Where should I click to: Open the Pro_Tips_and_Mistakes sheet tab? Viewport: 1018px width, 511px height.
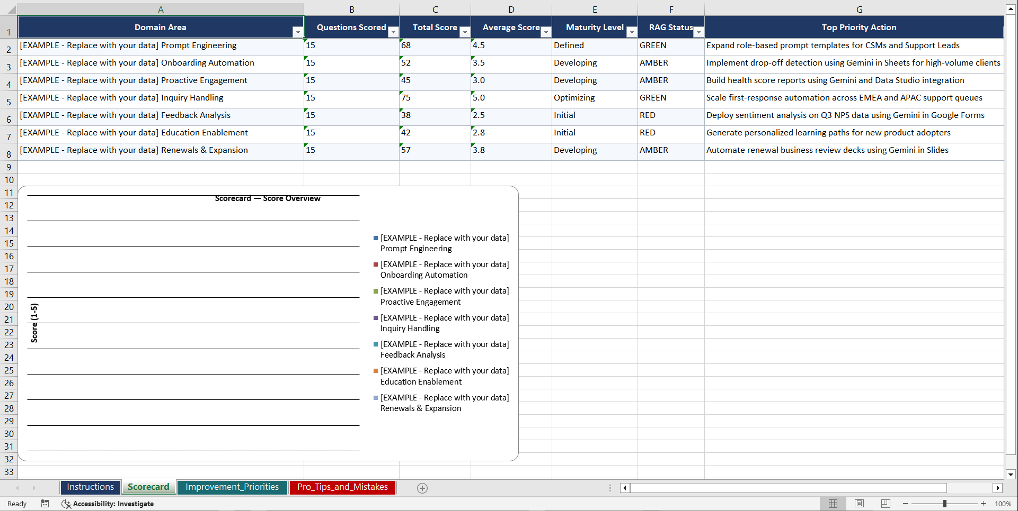pos(342,487)
